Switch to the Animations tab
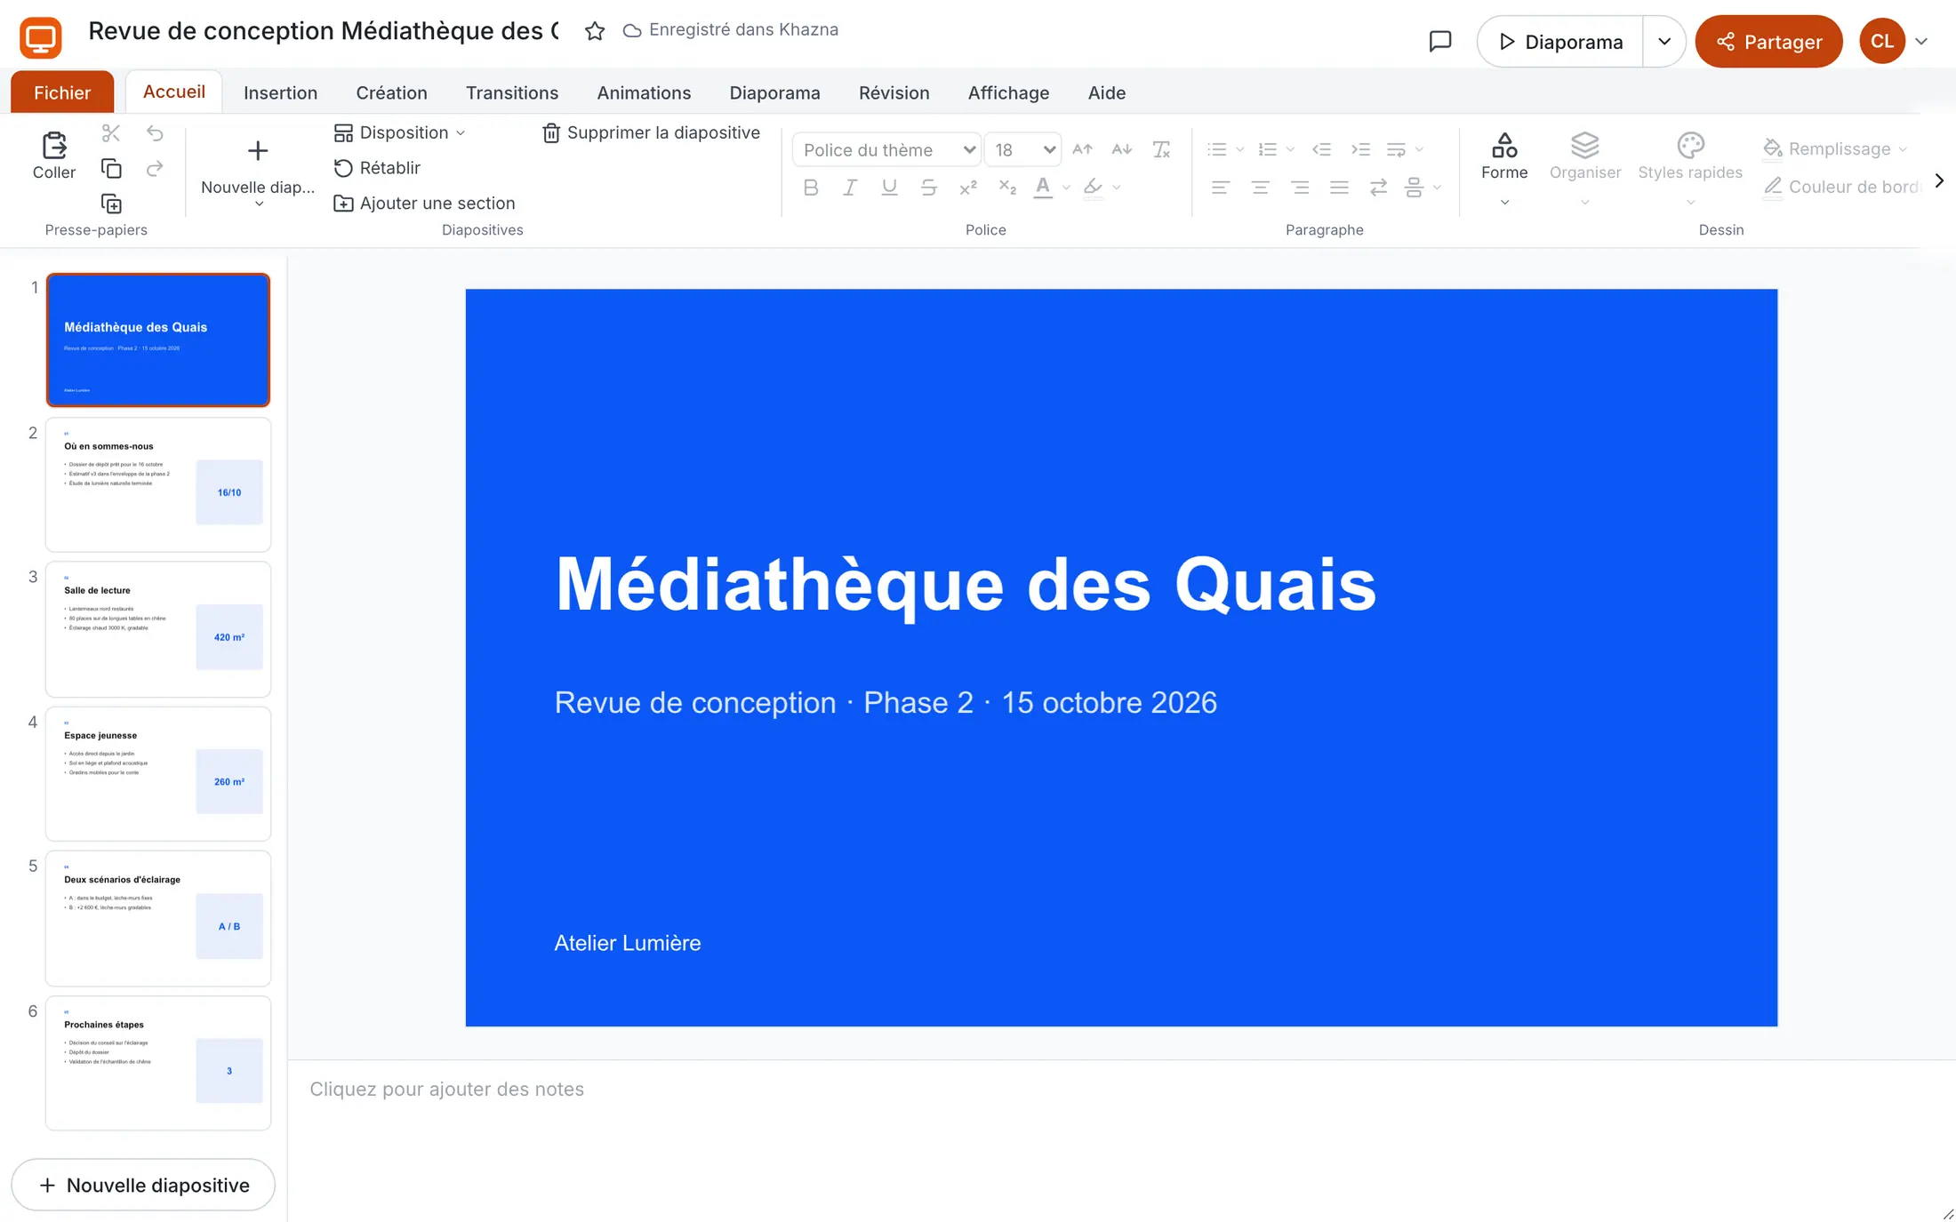 [x=644, y=92]
